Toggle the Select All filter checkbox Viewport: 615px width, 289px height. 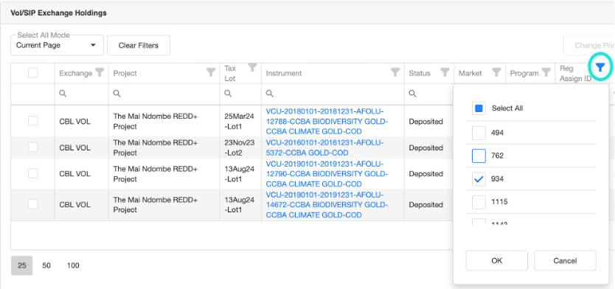[x=479, y=108]
